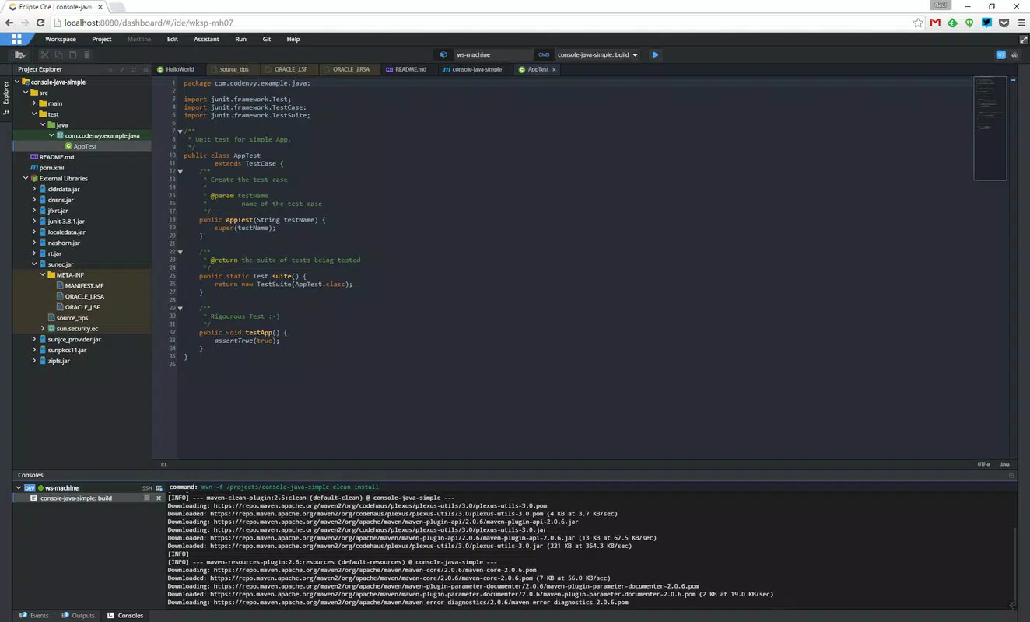1030x622 pixels.
Task: Close the AppTest editor tab
Action: coord(554,69)
